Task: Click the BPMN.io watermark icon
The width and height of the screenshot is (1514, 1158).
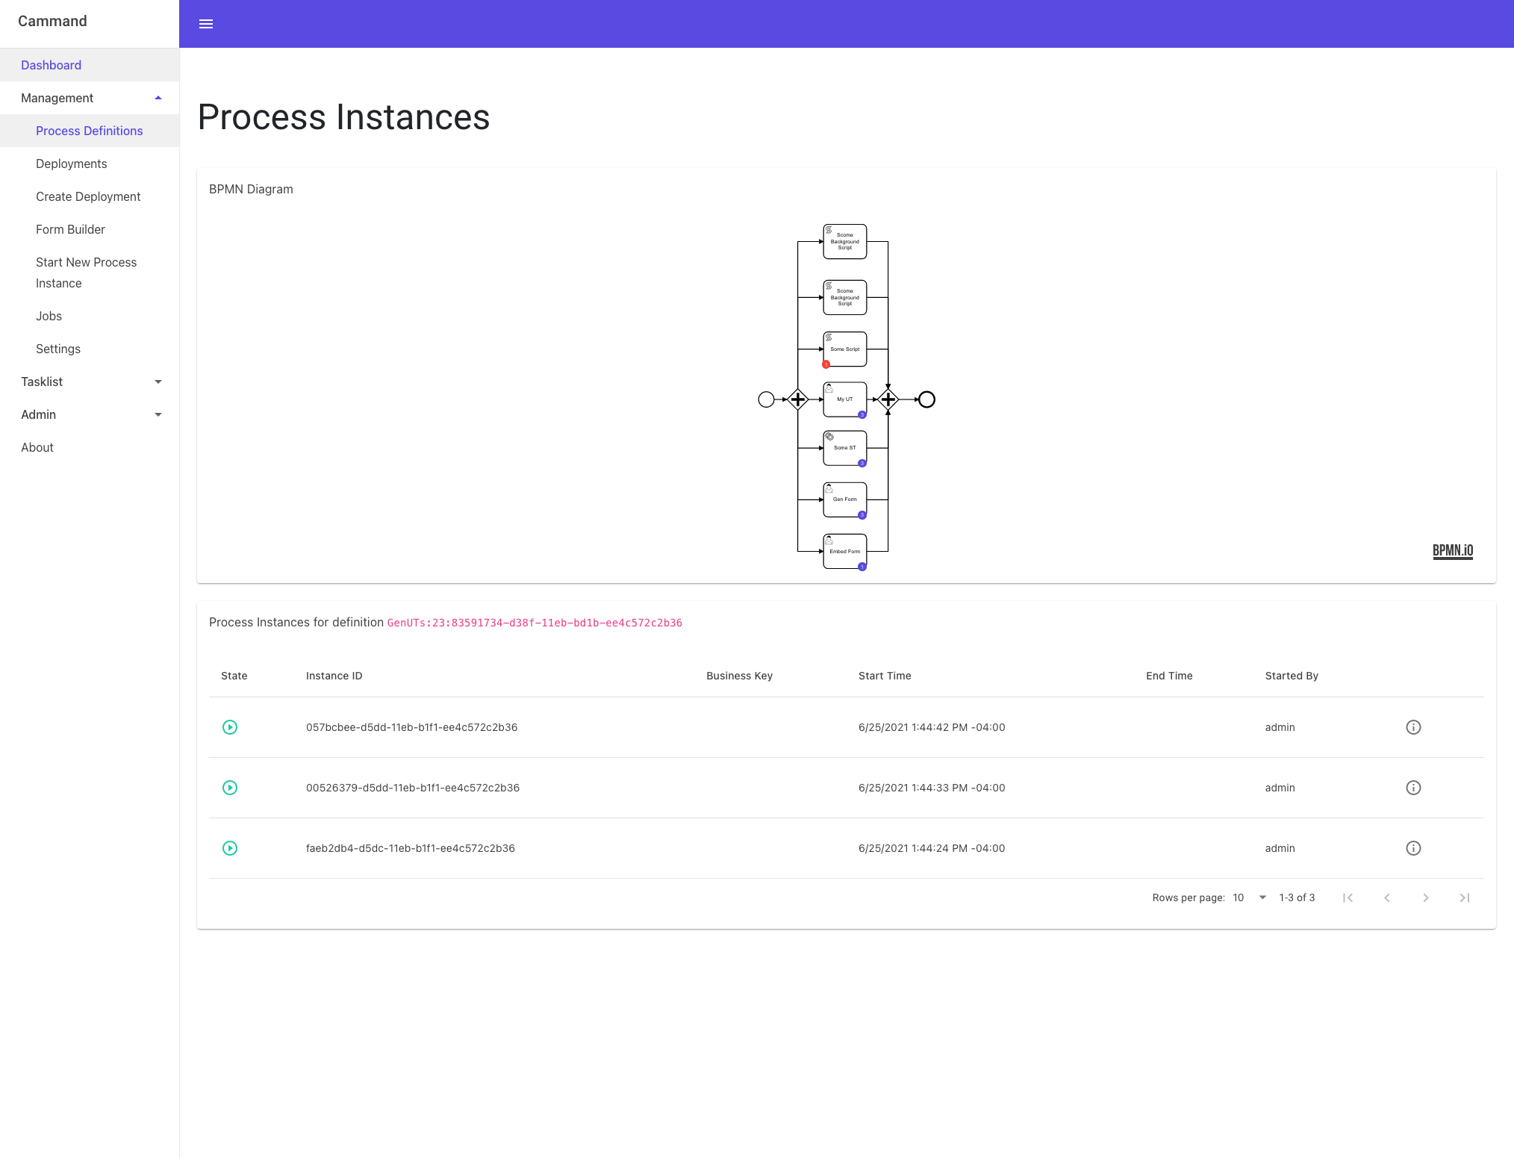Action: tap(1454, 549)
